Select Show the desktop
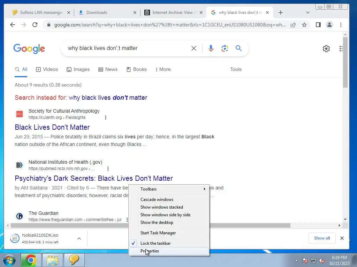This screenshot has height=267, width=357. (169, 222)
